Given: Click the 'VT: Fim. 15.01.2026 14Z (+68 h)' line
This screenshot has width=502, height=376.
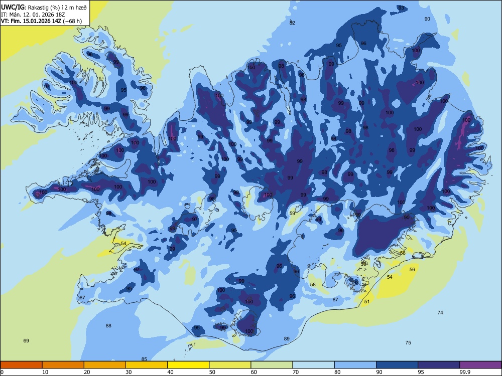Looking at the screenshot, I should 41,21.
